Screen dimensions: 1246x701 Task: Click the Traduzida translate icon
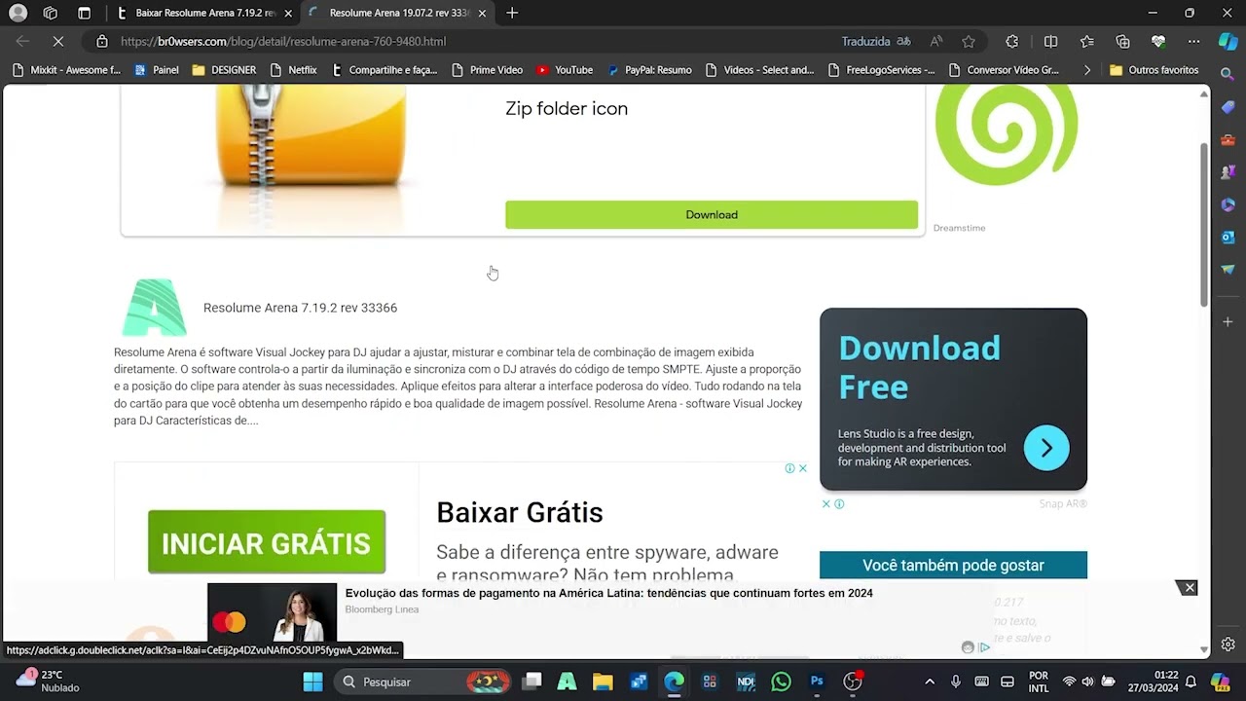click(x=903, y=42)
